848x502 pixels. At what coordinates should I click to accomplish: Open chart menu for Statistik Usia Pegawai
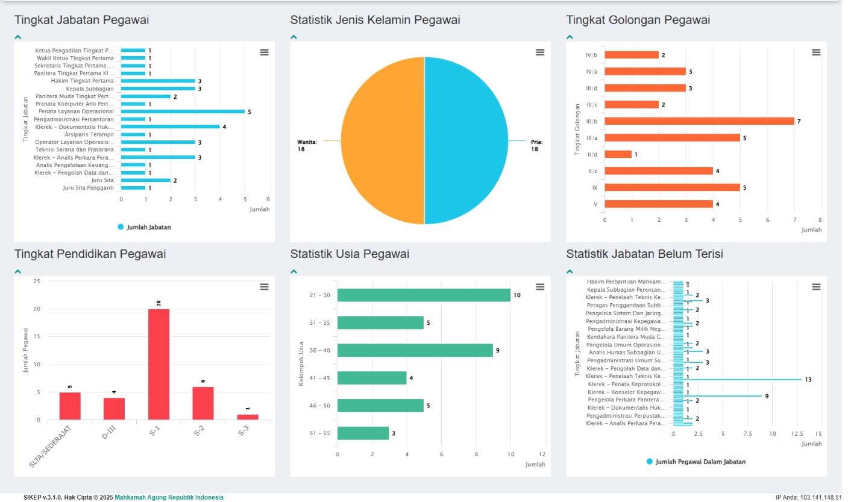(x=540, y=287)
